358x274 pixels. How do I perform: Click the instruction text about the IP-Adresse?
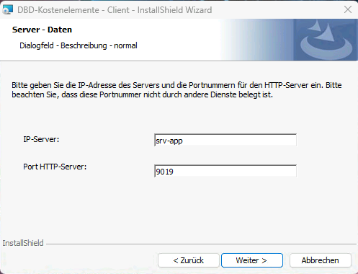pyautogui.click(x=176, y=89)
